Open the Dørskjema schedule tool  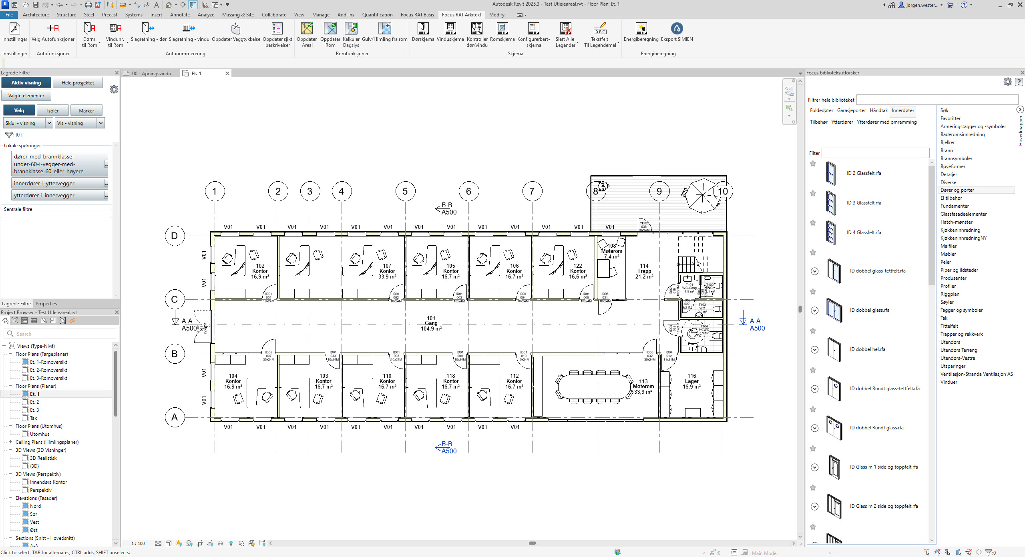coord(423,32)
